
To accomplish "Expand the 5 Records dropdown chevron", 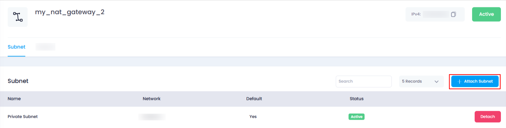I will click(437, 82).
